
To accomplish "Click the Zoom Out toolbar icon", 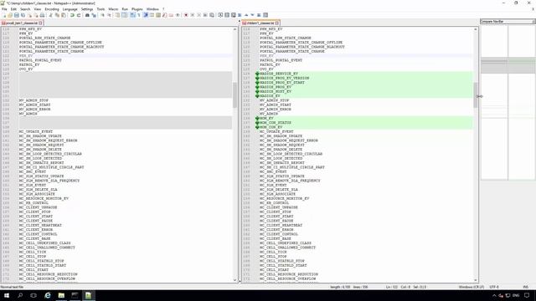I will [109, 15].
